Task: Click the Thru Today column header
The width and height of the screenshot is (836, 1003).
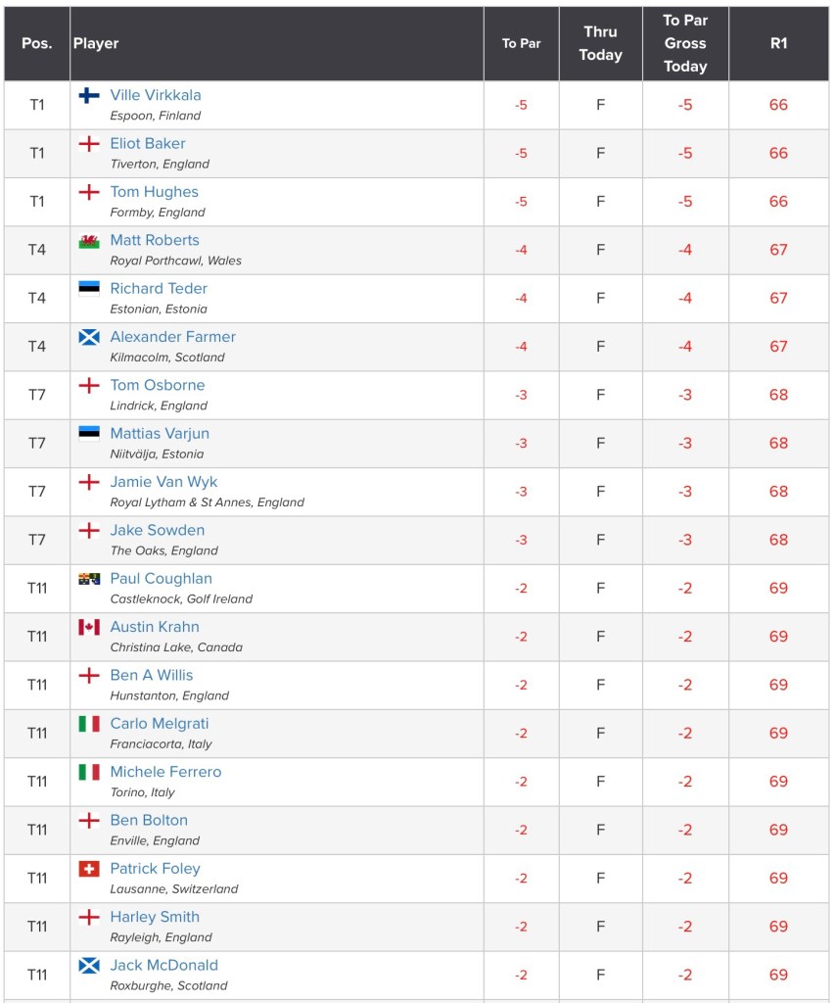Action: (600, 43)
